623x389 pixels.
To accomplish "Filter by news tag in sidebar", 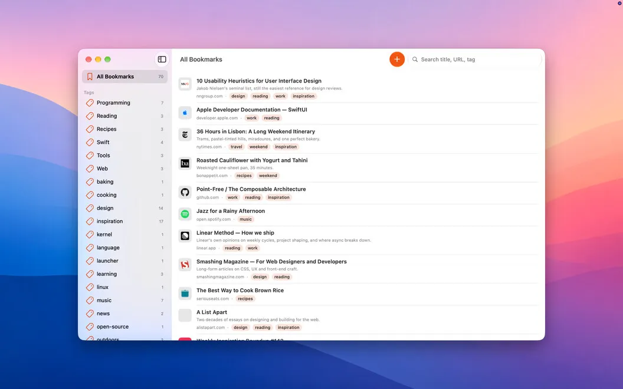I will click(124, 314).
